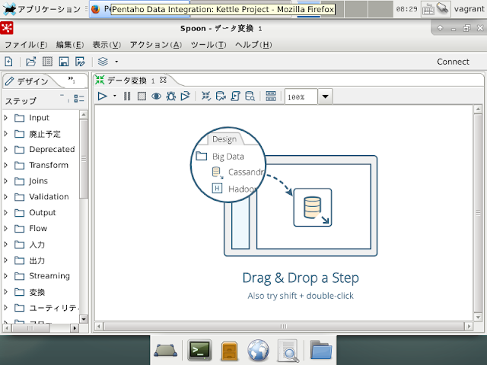Click the Save As icon
This screenshot has width=487, height=365.
[80, 62]
